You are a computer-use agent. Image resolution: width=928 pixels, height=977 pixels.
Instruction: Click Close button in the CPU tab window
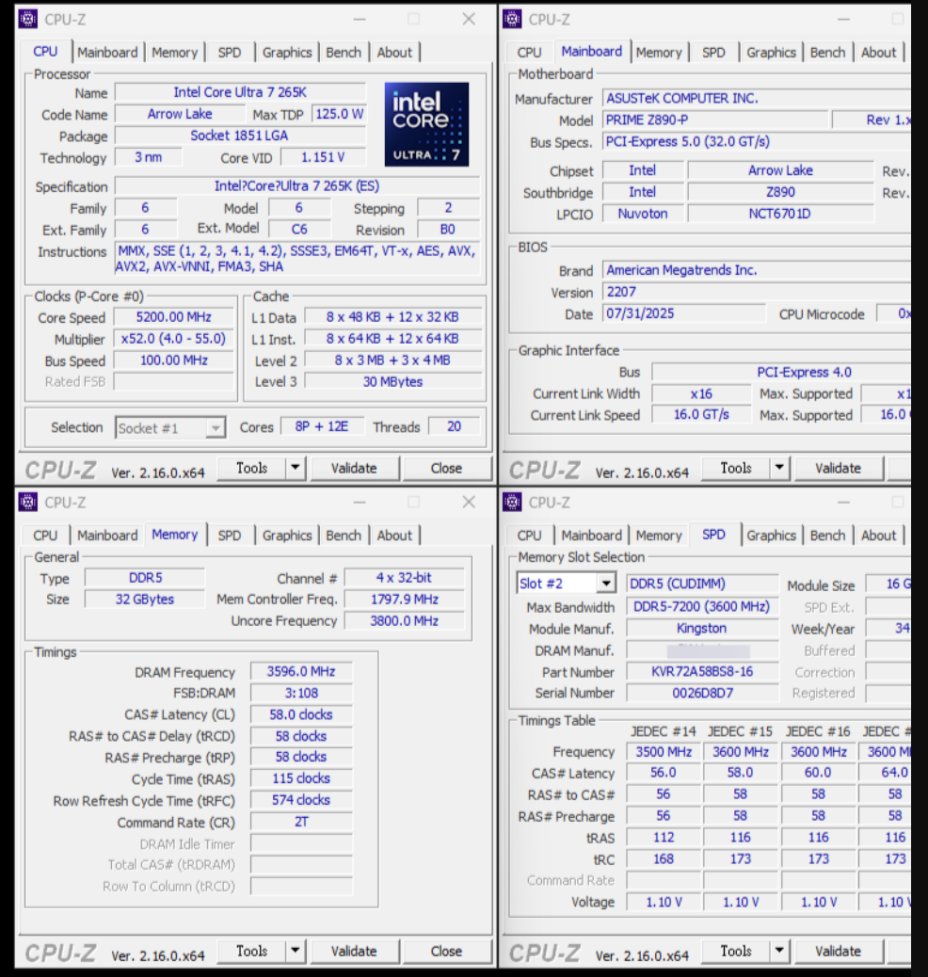tap(446, 468)
